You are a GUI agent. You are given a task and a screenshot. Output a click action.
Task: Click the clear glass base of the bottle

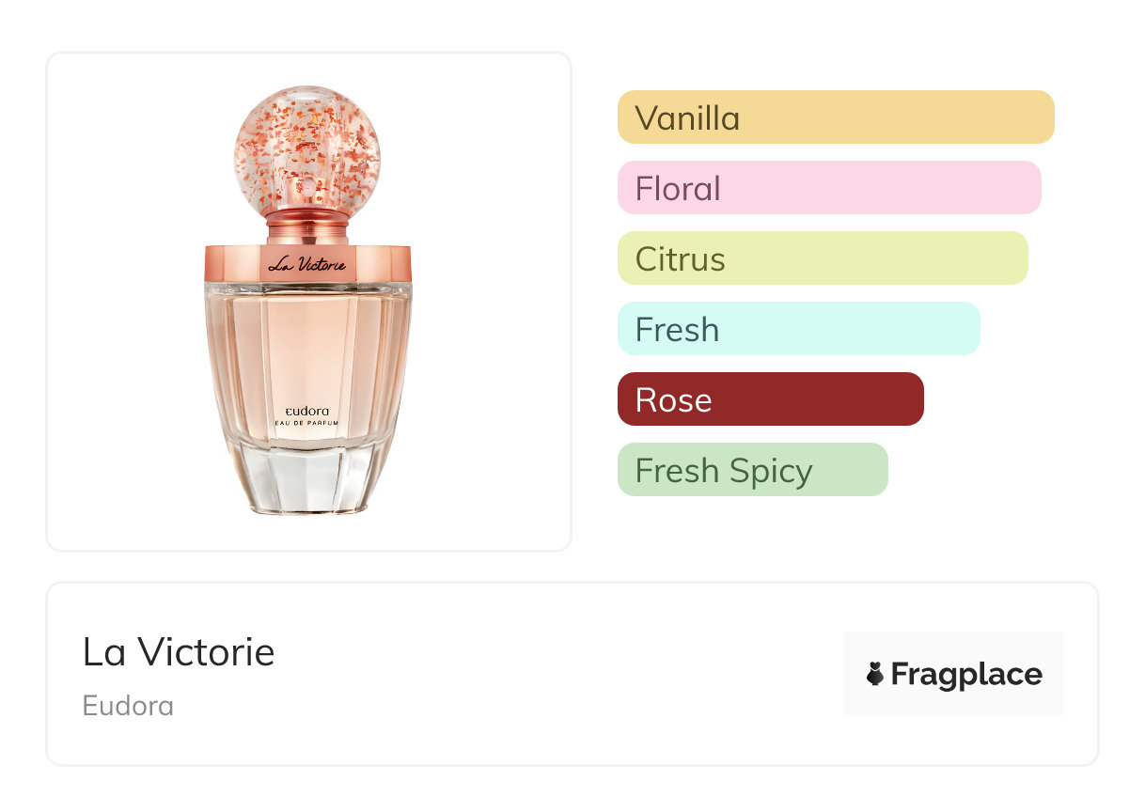pos(307,479)
